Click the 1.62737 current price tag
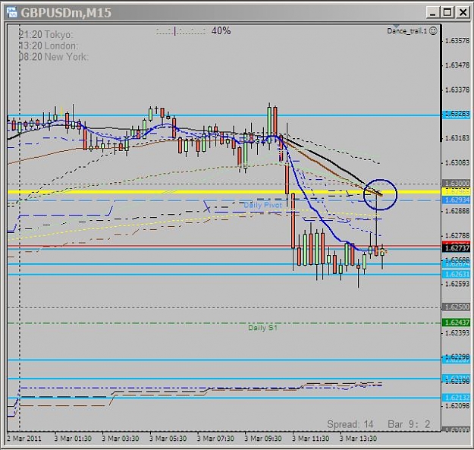Image resolution: width=474 pixels, height=450 pixels. 456,248
